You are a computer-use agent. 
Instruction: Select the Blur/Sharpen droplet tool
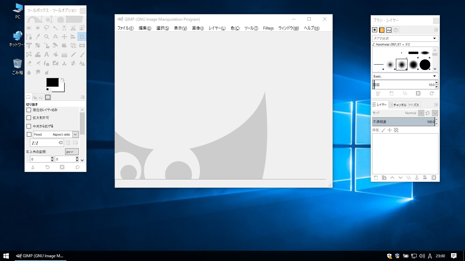[29, 72]
